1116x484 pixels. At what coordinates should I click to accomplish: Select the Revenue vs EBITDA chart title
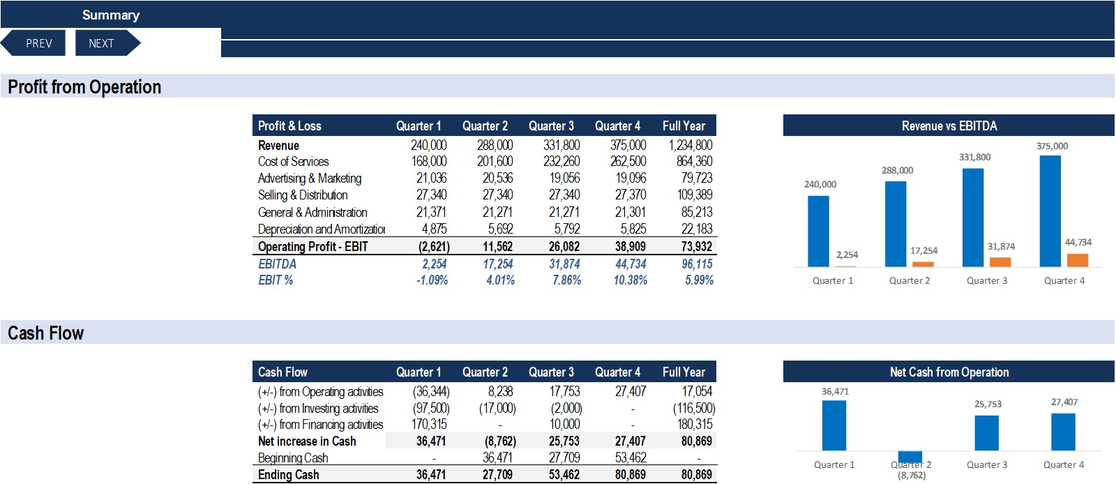949,126
